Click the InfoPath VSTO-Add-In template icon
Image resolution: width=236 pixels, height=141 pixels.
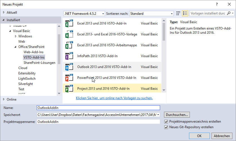tap(69, 56)
